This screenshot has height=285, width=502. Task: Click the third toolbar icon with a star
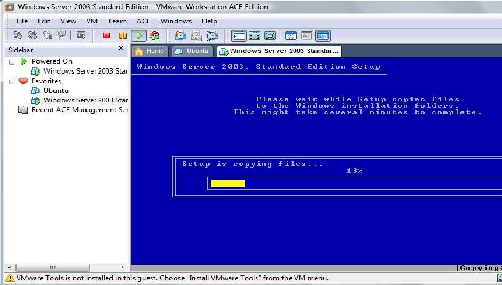(48, 35)
